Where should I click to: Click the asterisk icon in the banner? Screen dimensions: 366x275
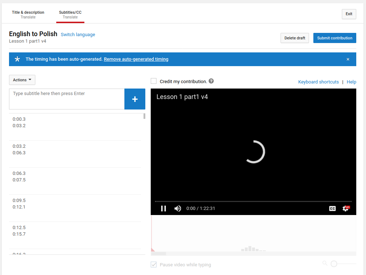click(x=17, y=59)
